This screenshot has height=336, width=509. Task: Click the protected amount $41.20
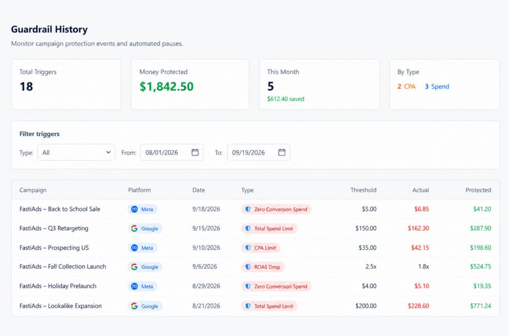482,210
